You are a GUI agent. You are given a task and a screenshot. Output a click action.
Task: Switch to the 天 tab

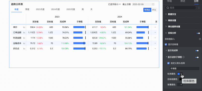(x=91, y=9)
